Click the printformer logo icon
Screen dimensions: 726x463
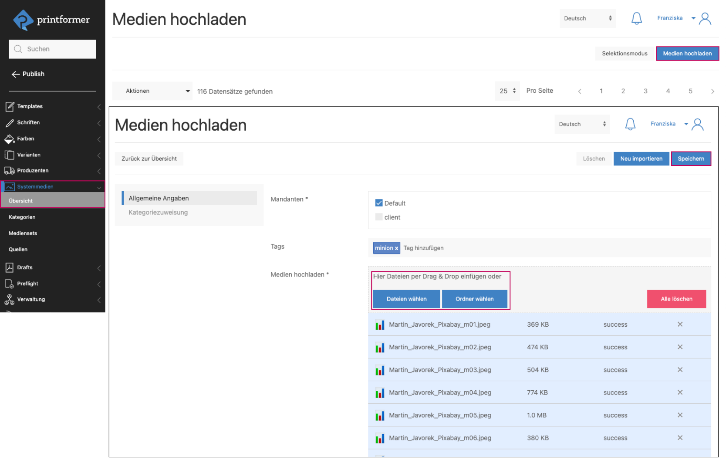(23, 20)
